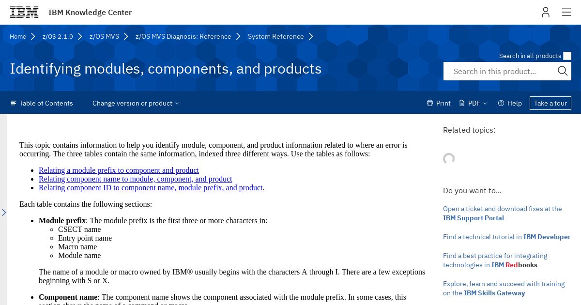Click the IBM logo

click(x=24, y=13)
